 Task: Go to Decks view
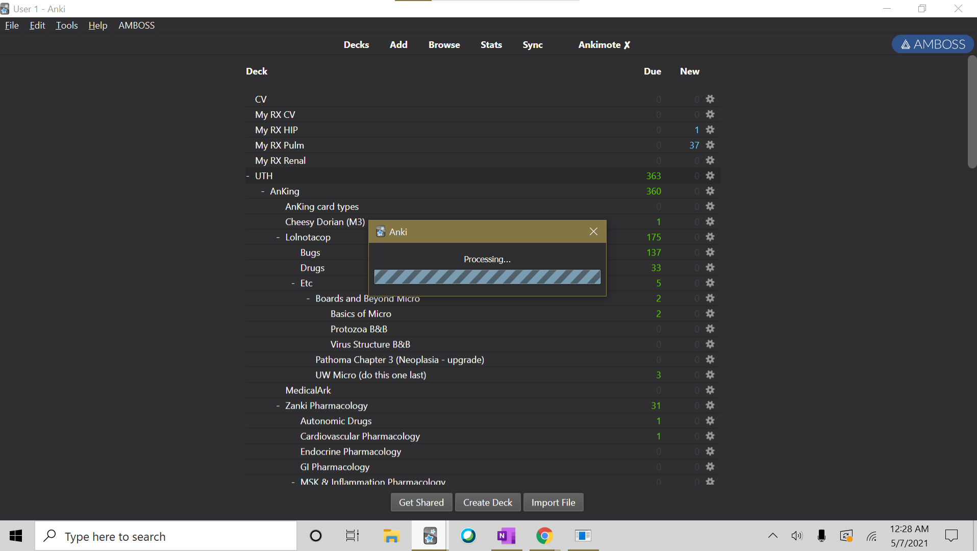pyautogui.click(x=356, y=45)
